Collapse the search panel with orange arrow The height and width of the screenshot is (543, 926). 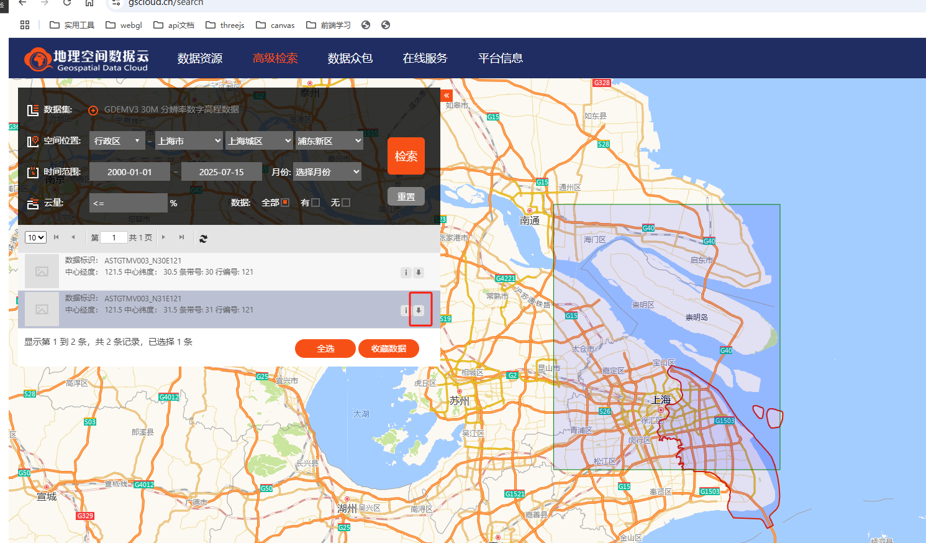(447, 96)
